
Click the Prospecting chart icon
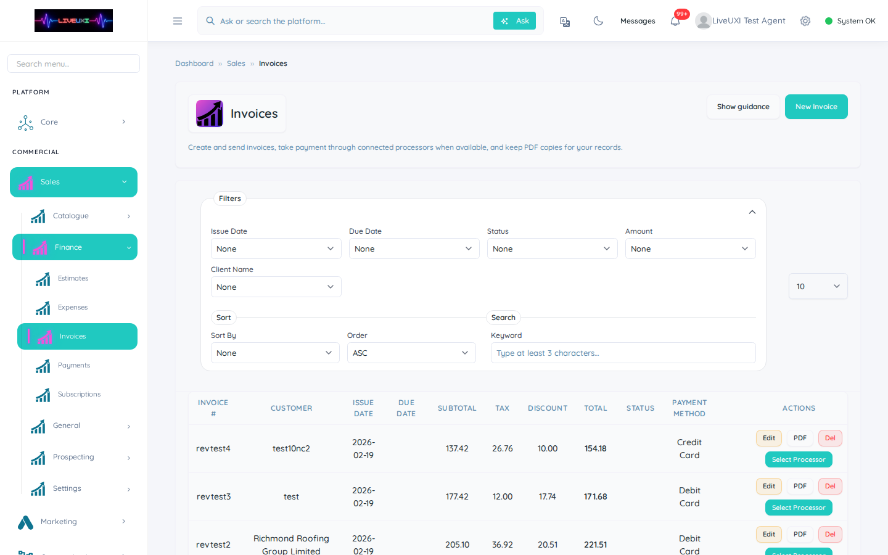(x=38, y=458)
